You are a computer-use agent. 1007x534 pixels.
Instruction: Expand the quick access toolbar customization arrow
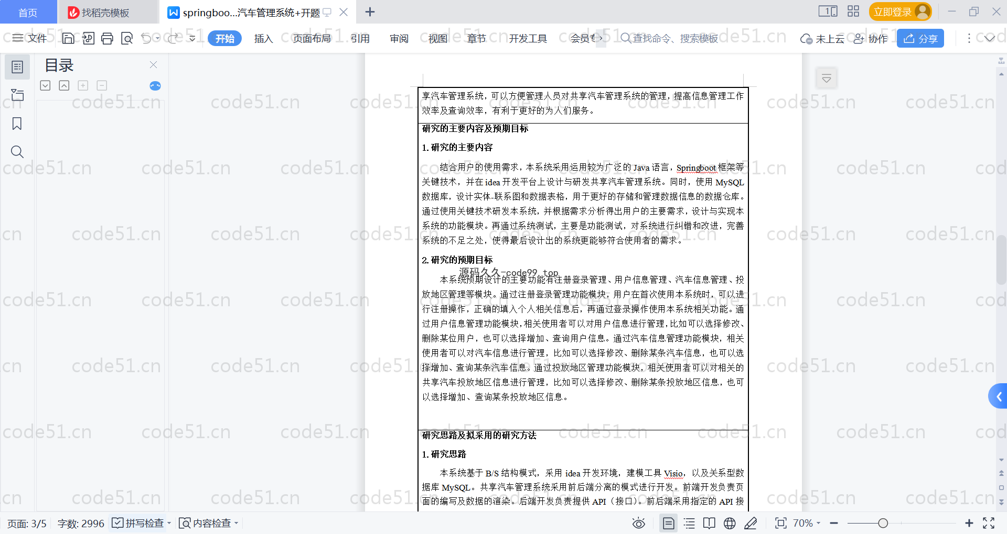point(192,38)
